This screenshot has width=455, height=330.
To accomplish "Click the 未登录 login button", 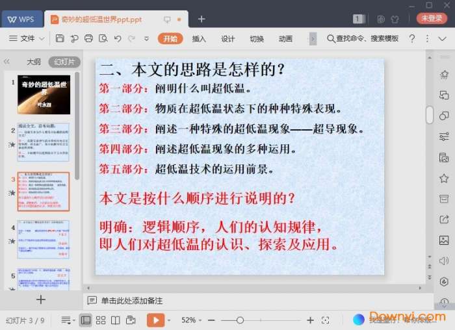I will (x=432, y=18).
